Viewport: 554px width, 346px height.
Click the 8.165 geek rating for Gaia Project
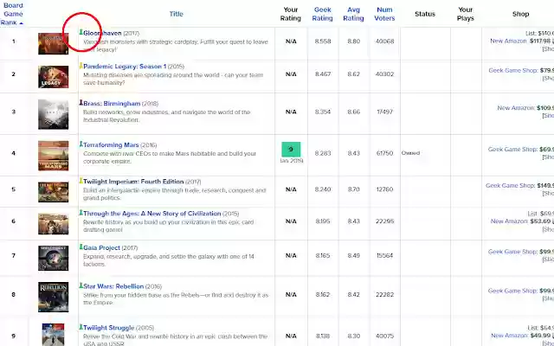click(323, 255)
